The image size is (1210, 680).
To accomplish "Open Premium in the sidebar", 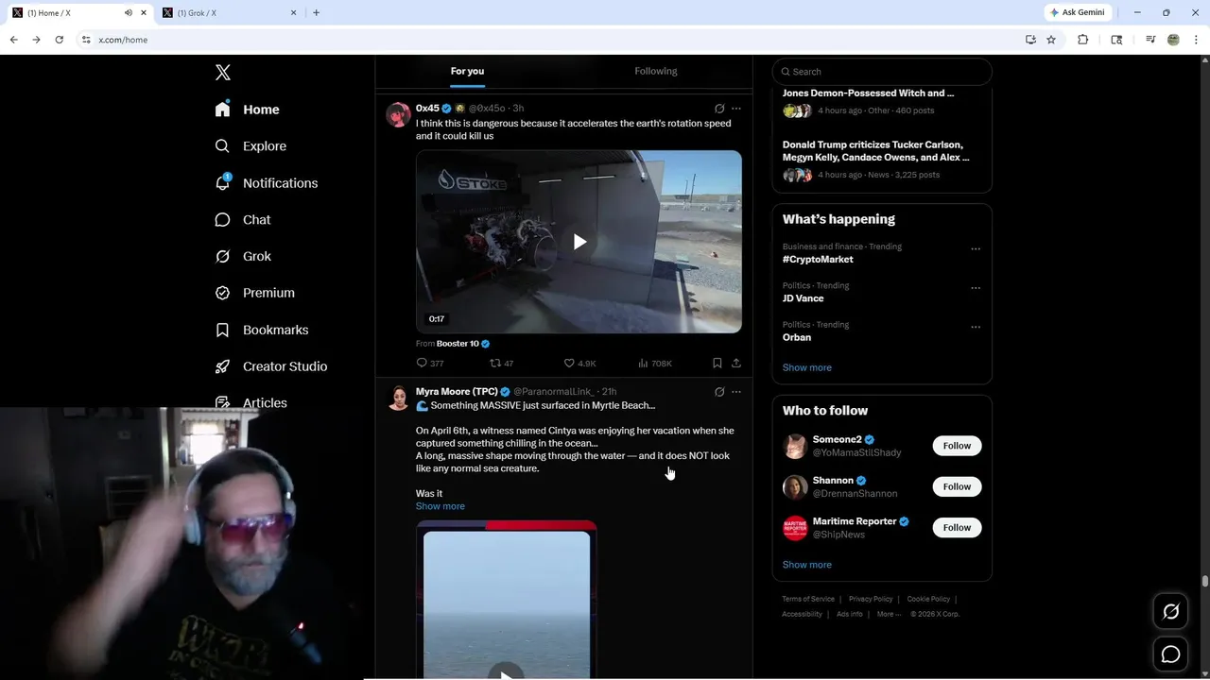I will [255, 293].
